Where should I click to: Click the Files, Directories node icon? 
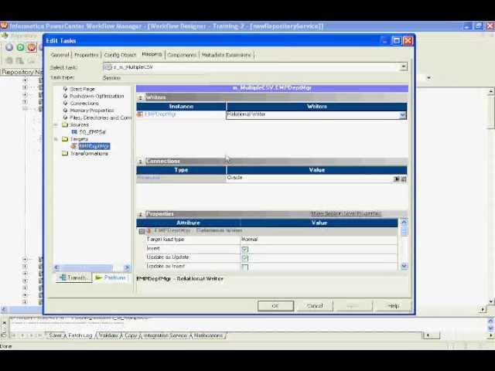point(65,117)
